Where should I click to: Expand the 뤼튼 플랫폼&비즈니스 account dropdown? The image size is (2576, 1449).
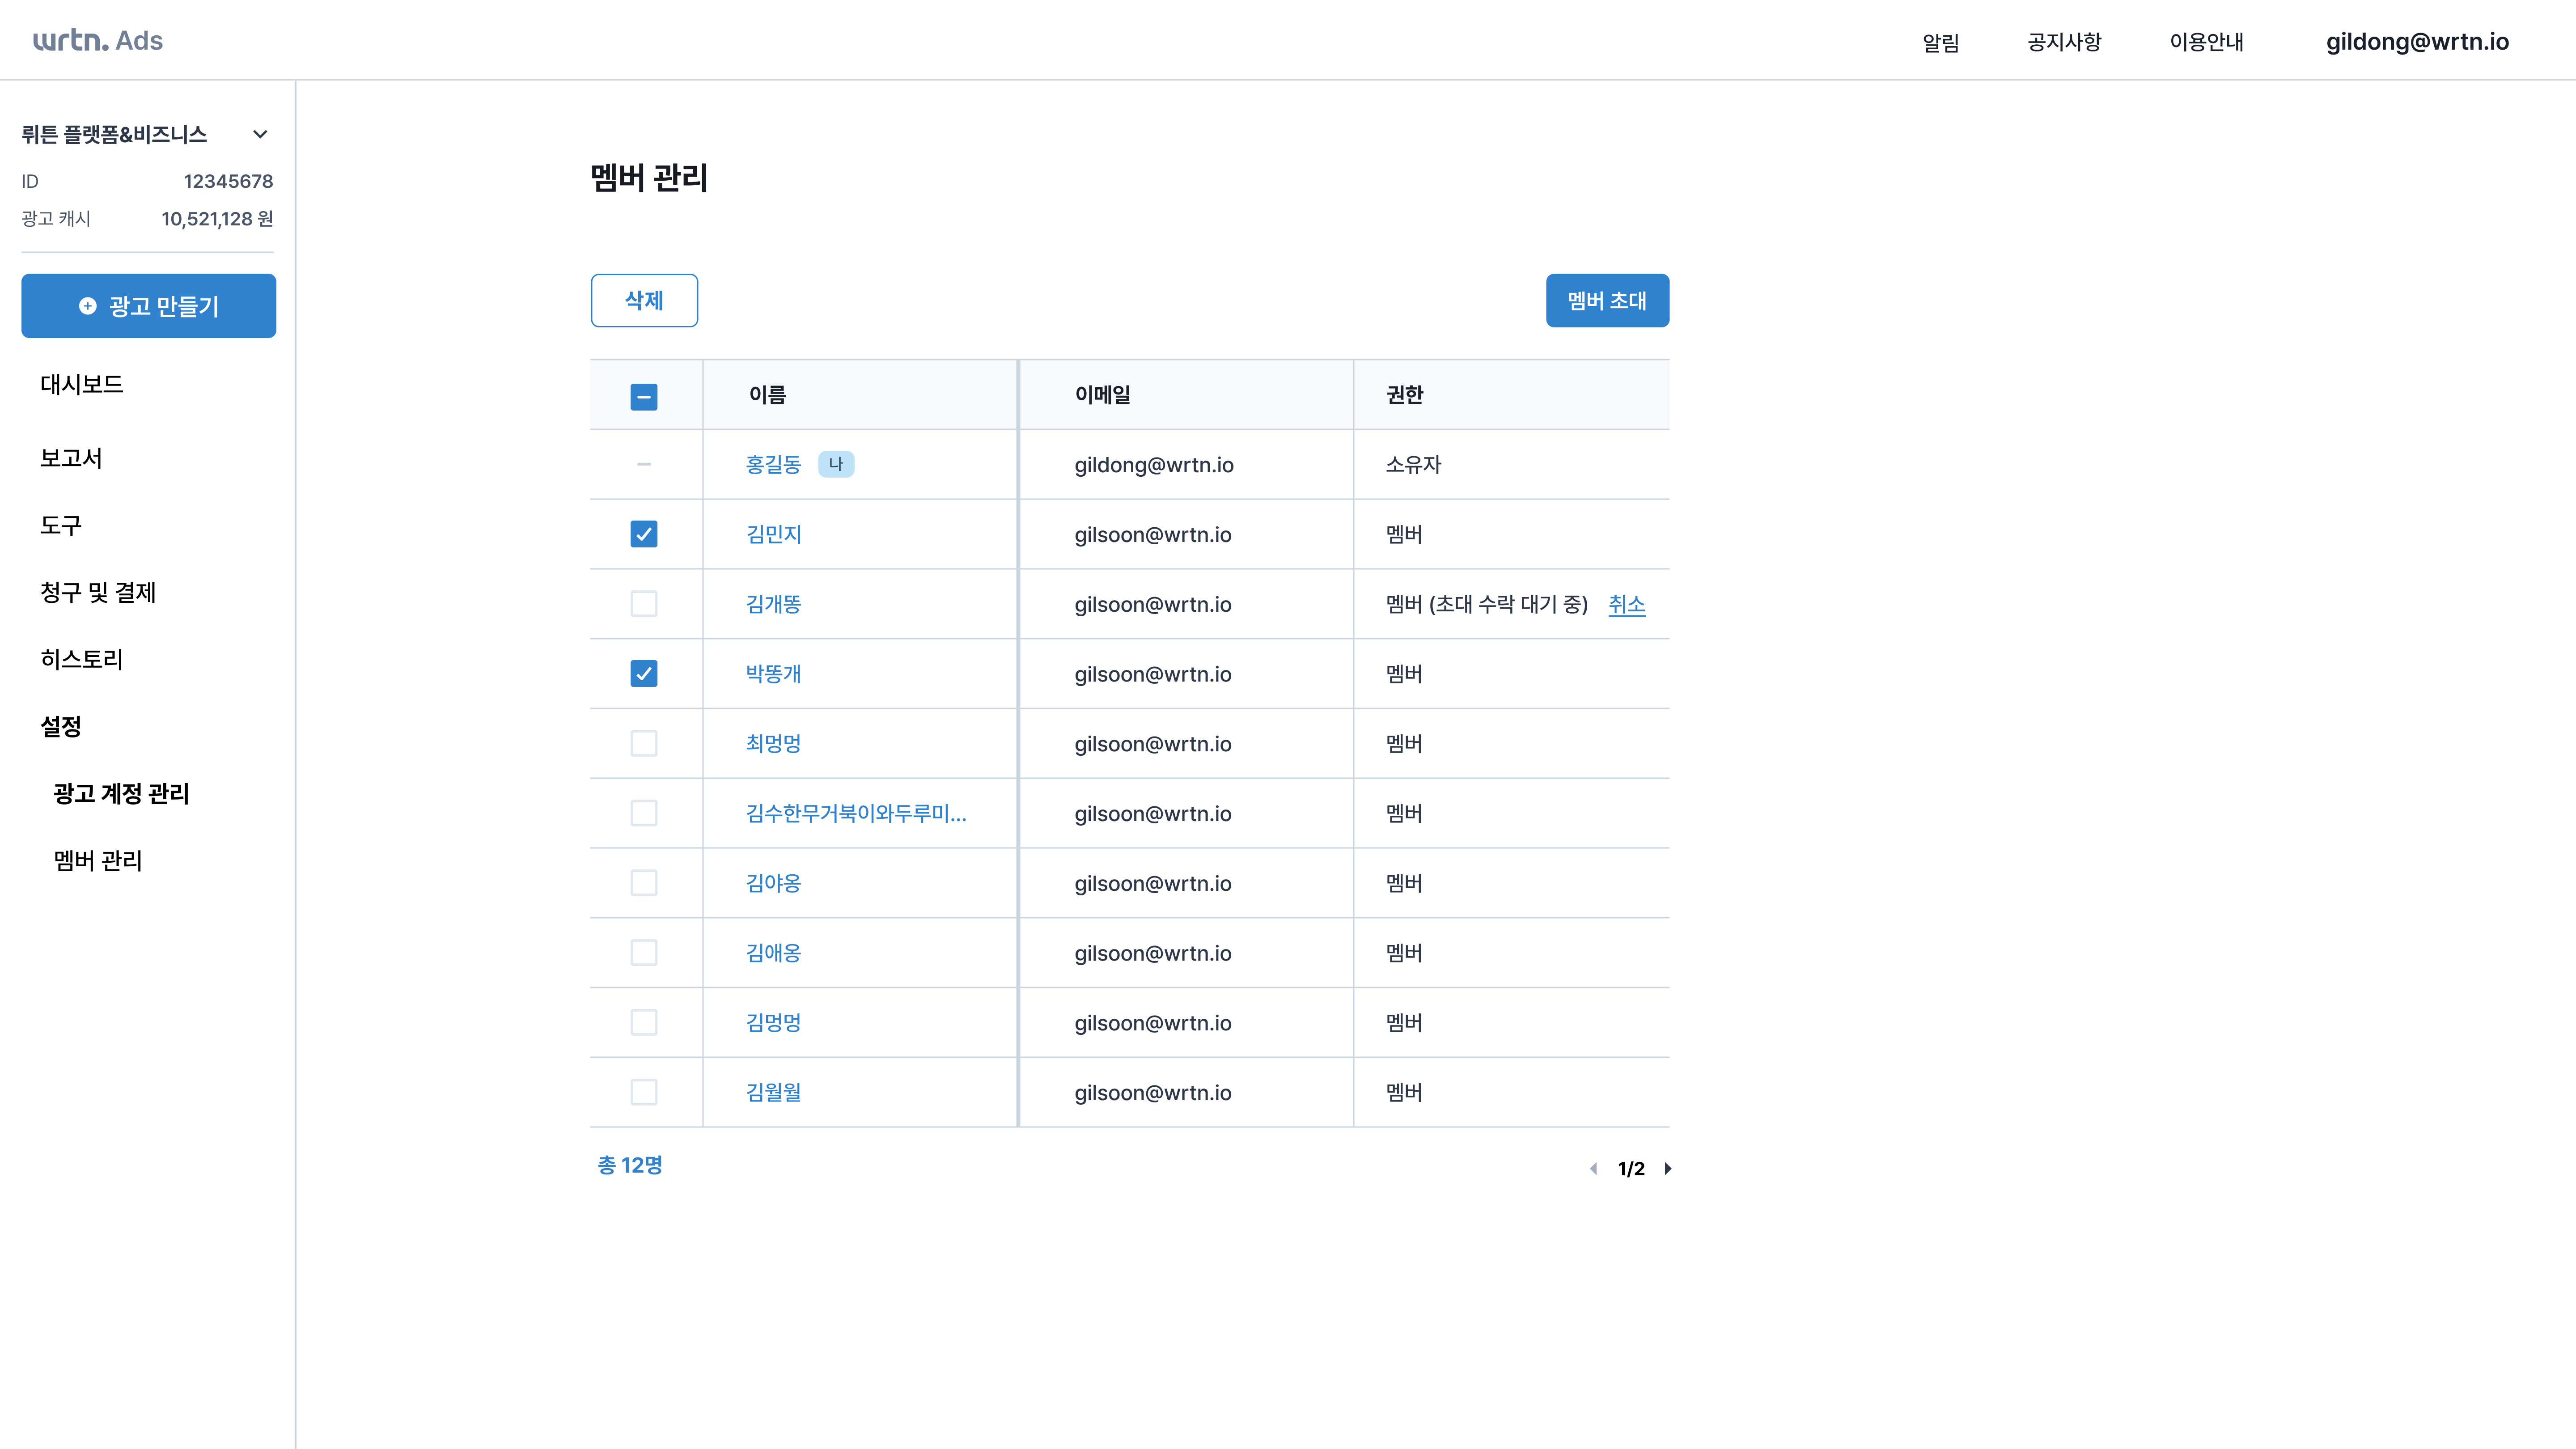(260, 134)
